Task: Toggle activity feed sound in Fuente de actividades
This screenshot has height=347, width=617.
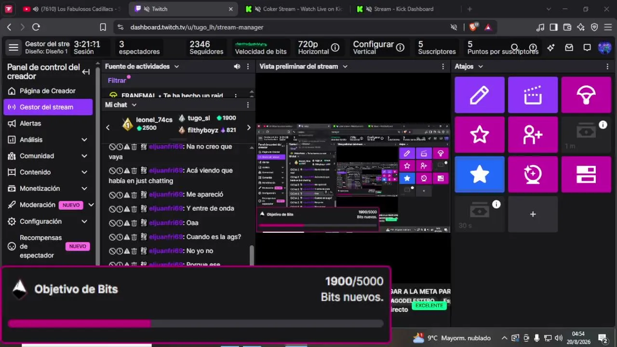Action: point(237,67)
